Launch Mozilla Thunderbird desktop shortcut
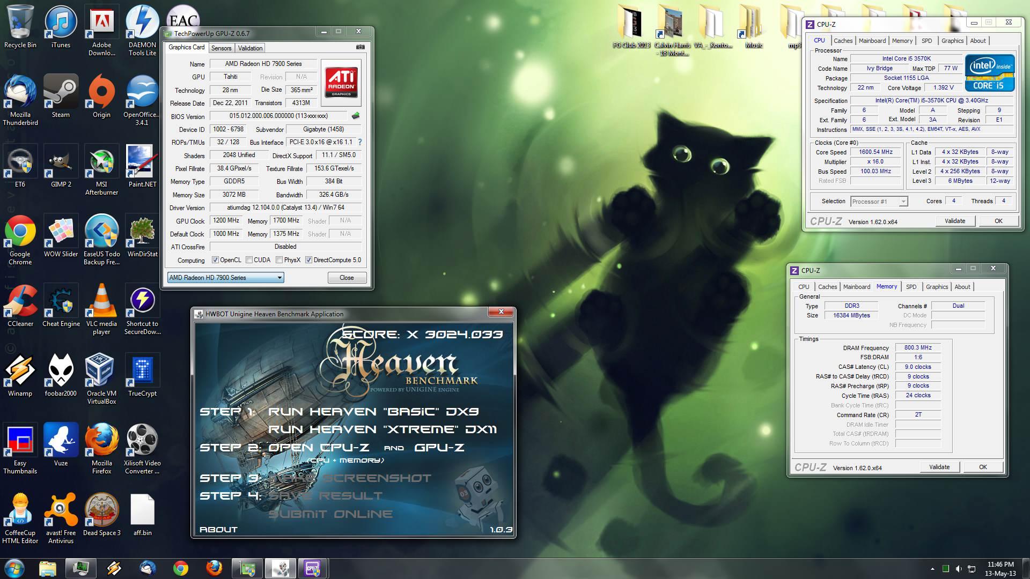Image resolution: width=1030 pixels, height=579 pixels. coord(20,100)
